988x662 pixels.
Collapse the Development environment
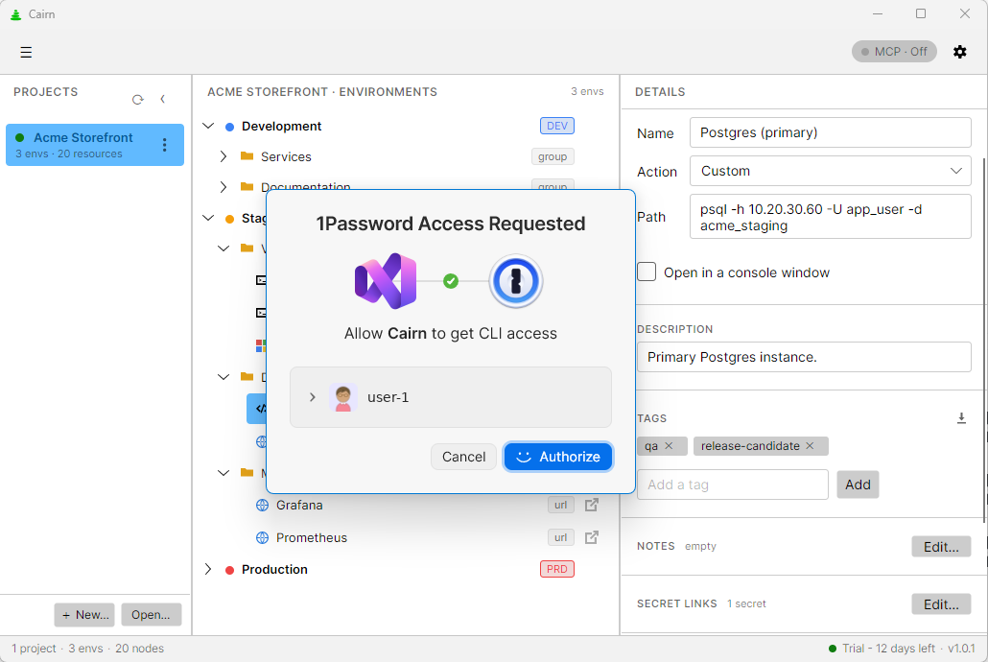click(x=208, y=126)
